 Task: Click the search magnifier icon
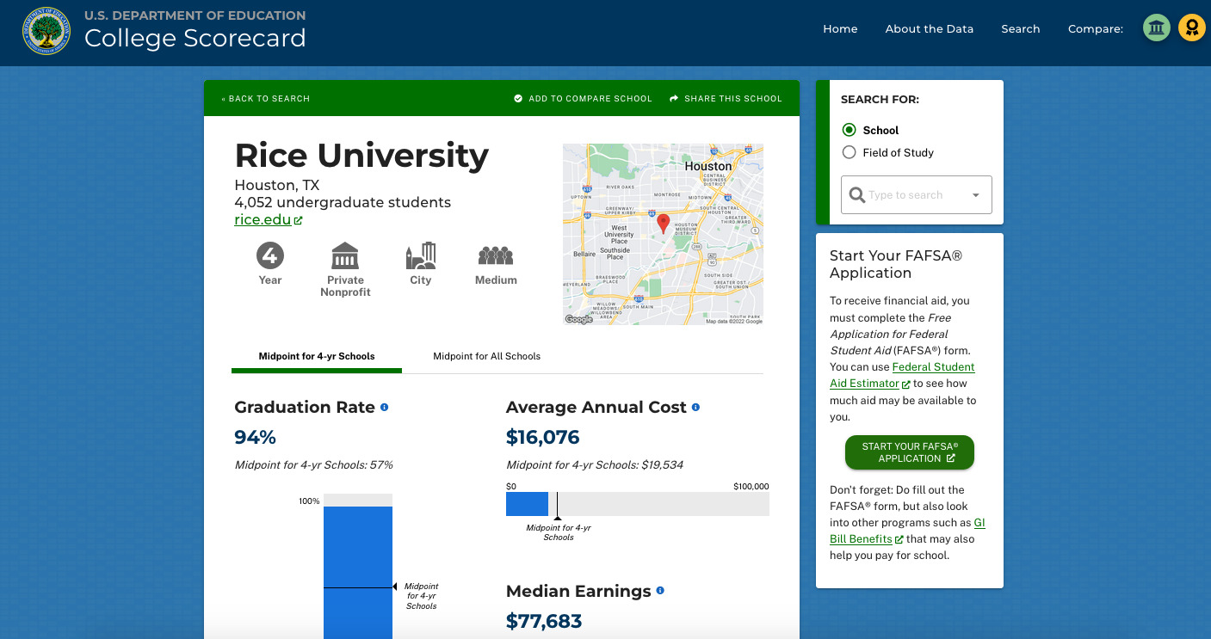point(856,195)
